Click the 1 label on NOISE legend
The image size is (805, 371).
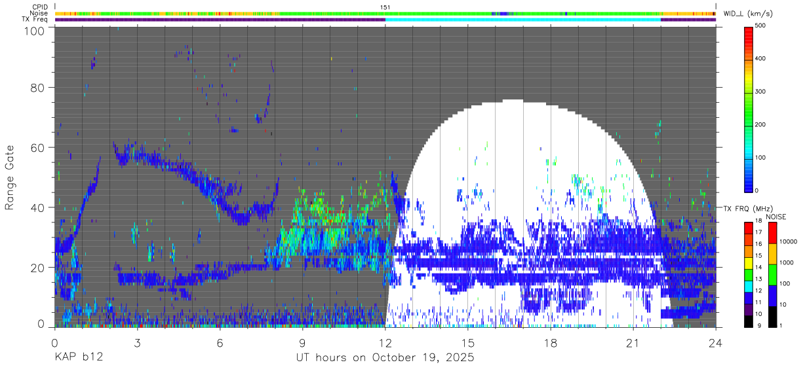(x=780, y=326)
